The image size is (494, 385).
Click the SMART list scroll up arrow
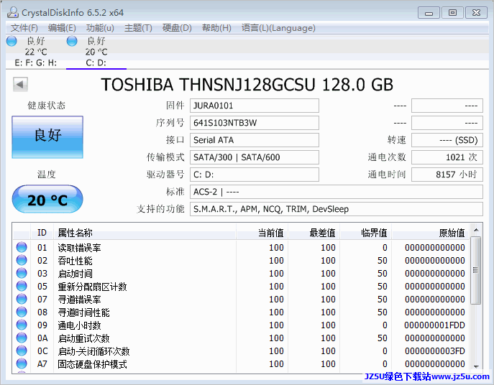click(x=476, y=230)
